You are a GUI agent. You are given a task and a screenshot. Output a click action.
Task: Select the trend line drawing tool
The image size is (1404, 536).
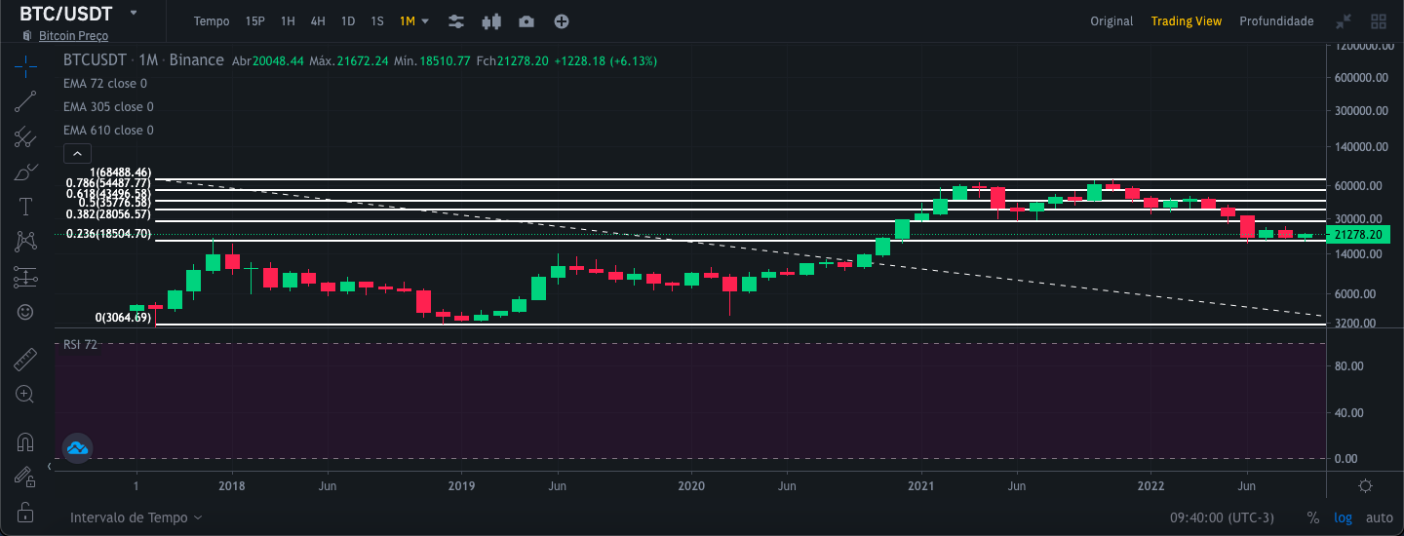tap(25, 101)
